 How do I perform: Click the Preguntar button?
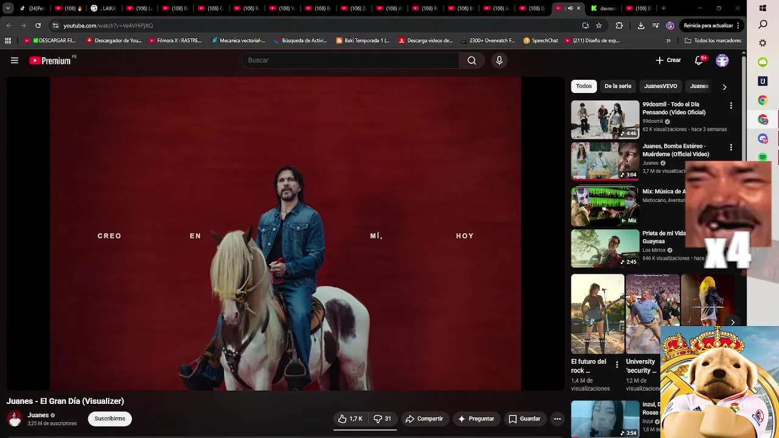pos(476,419)
